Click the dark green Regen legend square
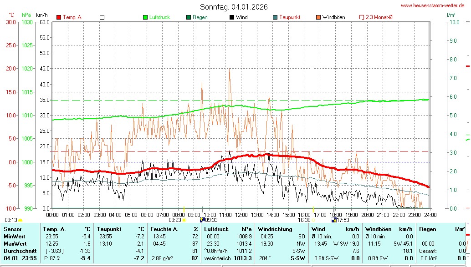This screenshot has height=267, width=471. (189, 17)
